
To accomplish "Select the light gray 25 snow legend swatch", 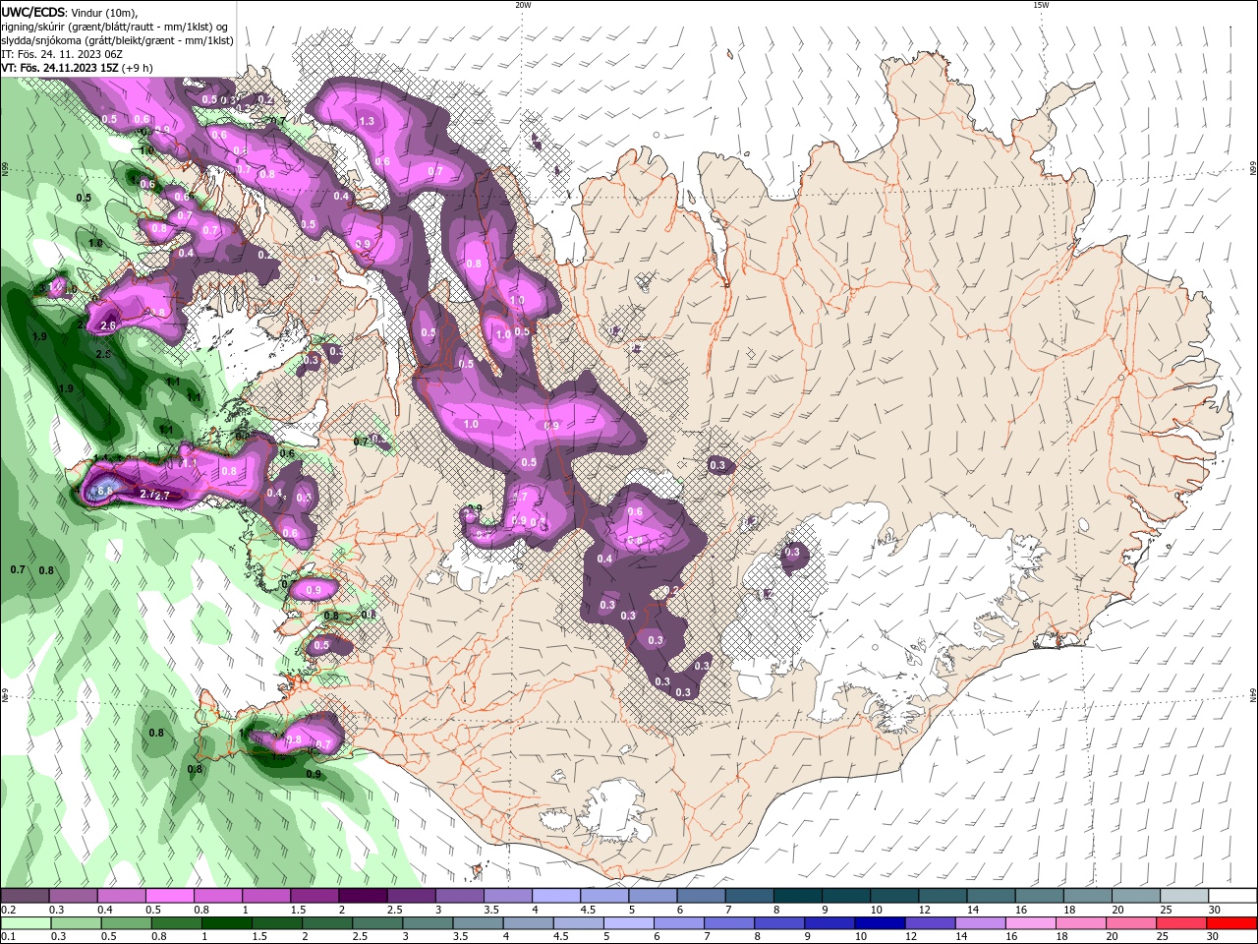I will (1185, 896).
